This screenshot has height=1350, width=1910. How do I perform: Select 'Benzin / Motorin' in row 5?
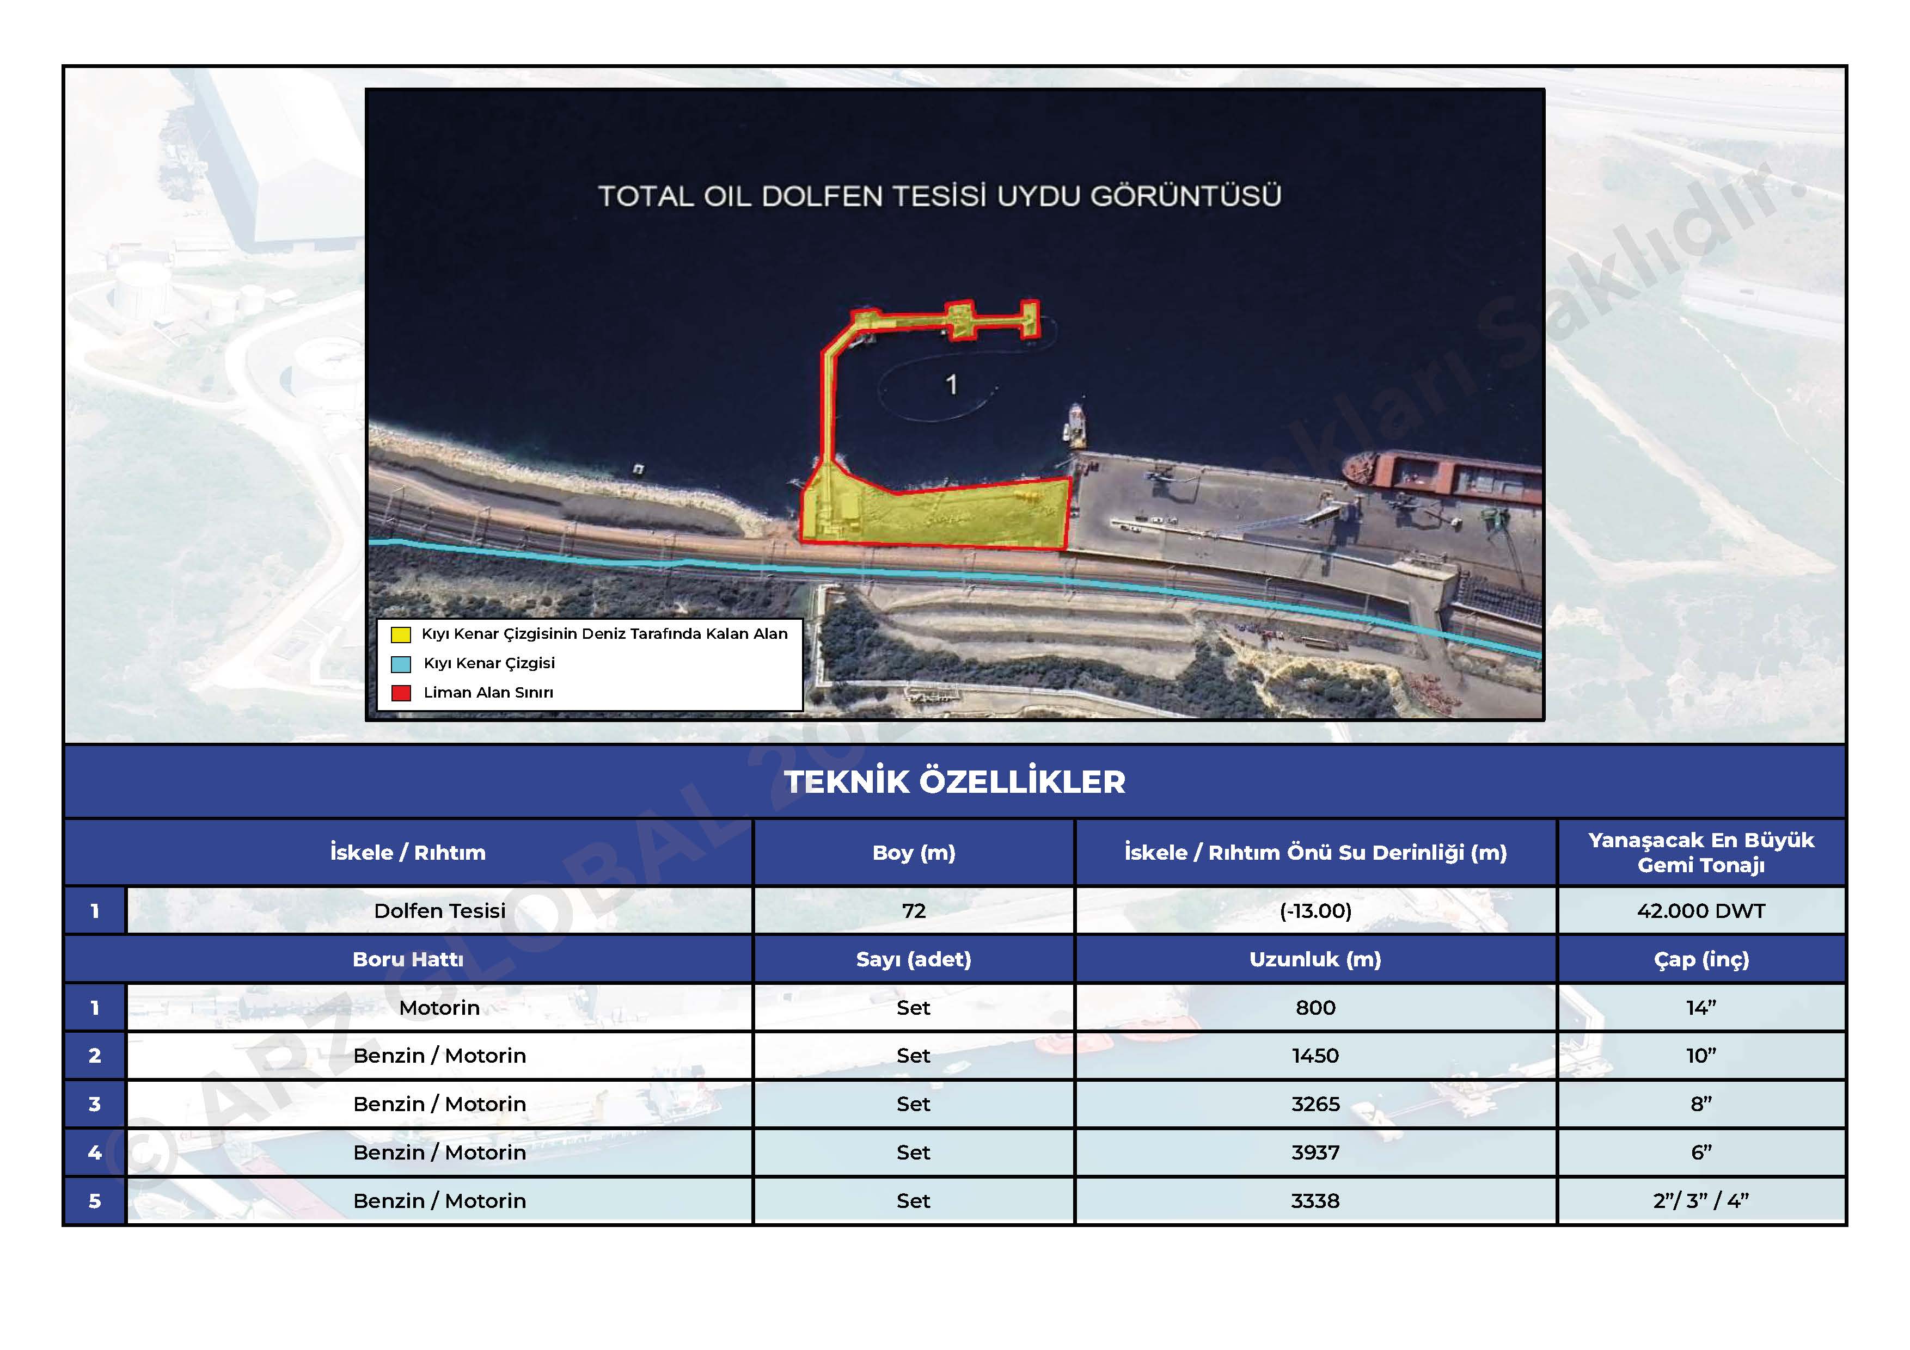pyautogui.click(x=439, y=1200)
